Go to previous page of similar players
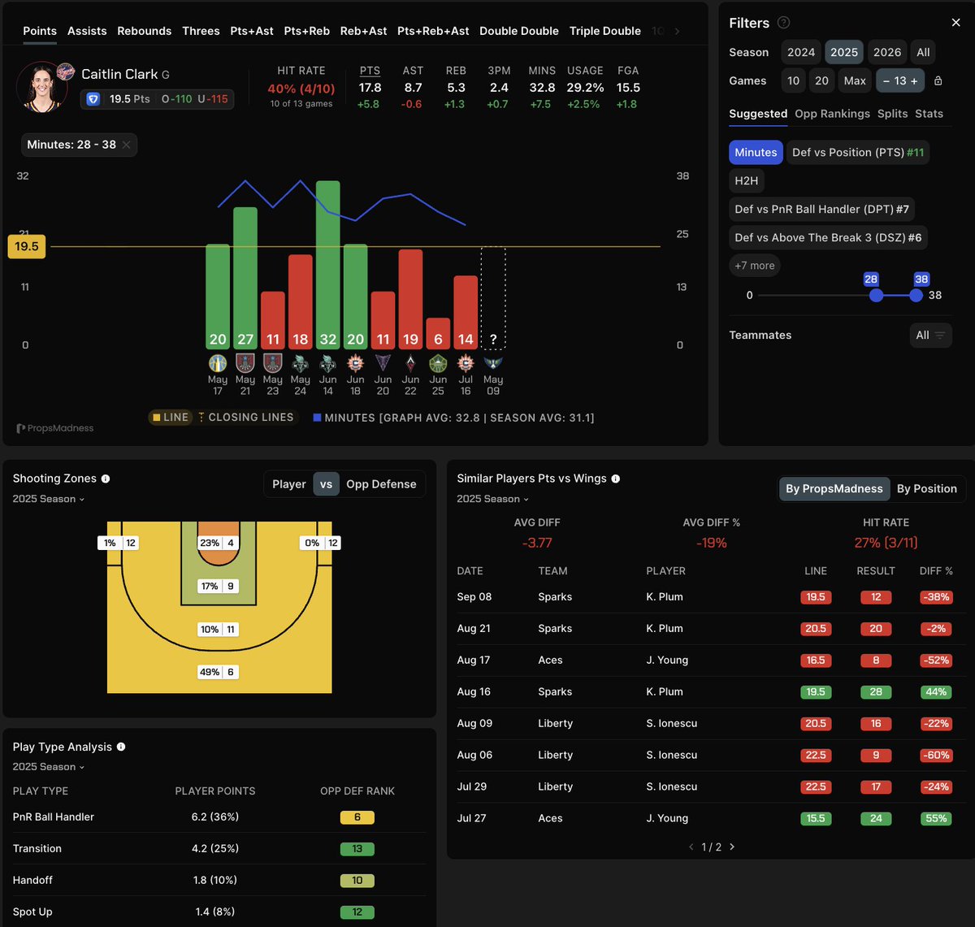Viewport: 975px width, 927px height. pyautogui.click(x=691, y=847)
